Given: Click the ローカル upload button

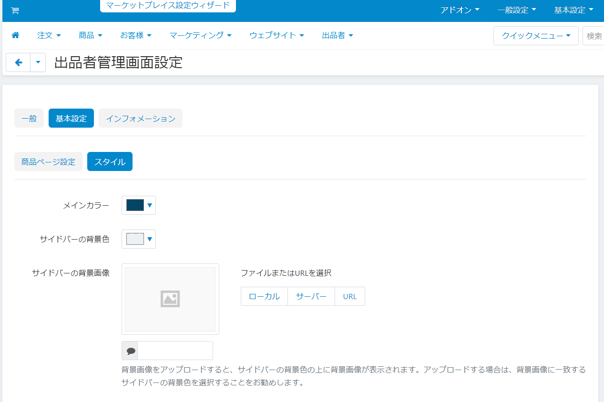Looking at the screenshot, I should click(x=264, y=296).
